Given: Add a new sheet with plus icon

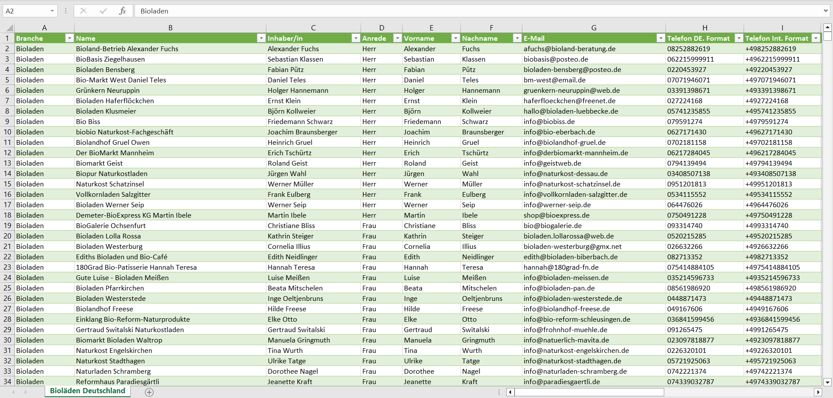Looking at the screenshot, I should click(149, 392).
